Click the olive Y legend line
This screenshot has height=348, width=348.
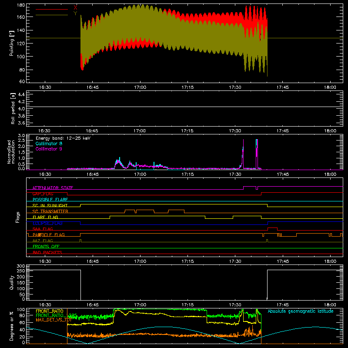coord(52,15)
